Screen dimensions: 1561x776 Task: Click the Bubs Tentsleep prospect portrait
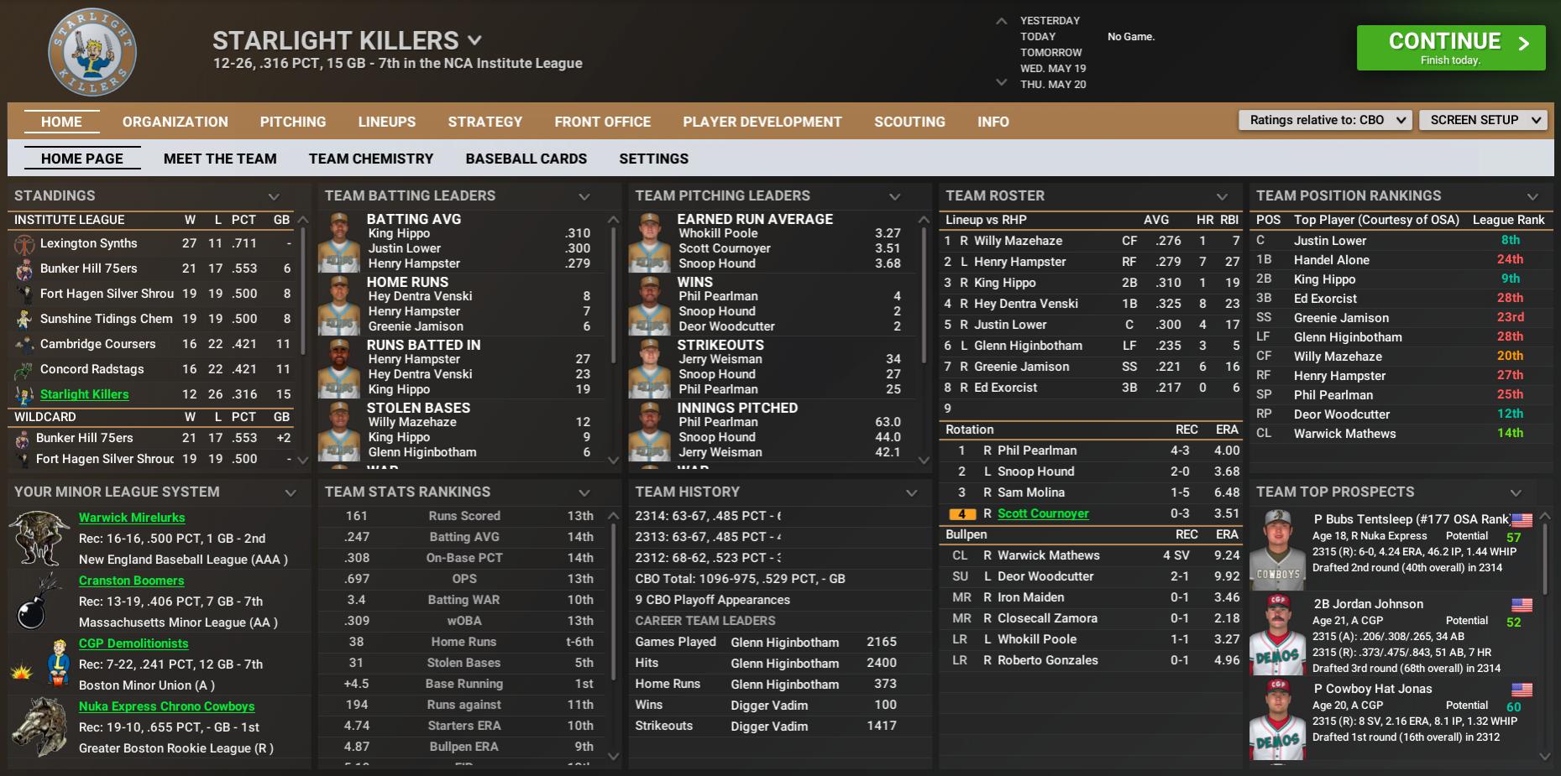click(x=1277, y=549)
